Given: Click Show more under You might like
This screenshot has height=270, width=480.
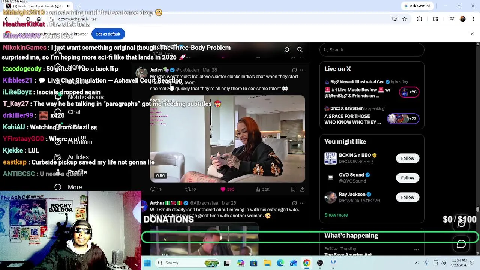Looking at the screenshot, I should [x=336, y=215].
